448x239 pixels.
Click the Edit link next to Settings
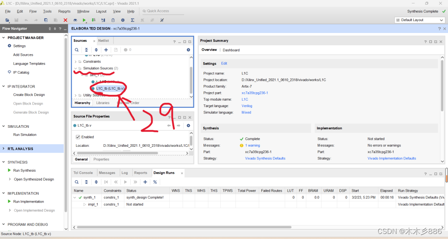[x=224, y=63]
